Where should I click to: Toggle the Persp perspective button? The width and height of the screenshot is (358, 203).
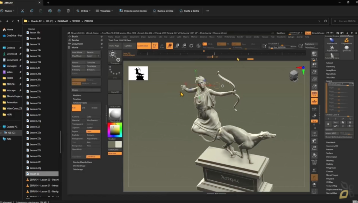pyautogui.click(x=314, y=93)
